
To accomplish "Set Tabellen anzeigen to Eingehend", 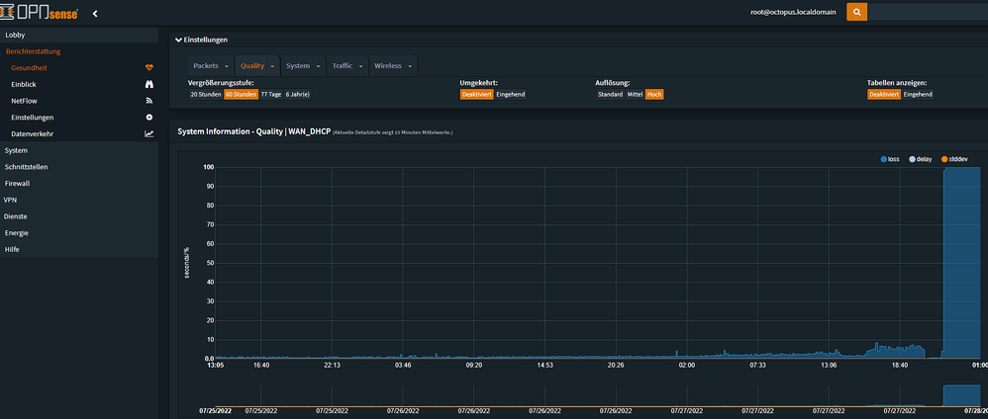I will coord(918,94).
